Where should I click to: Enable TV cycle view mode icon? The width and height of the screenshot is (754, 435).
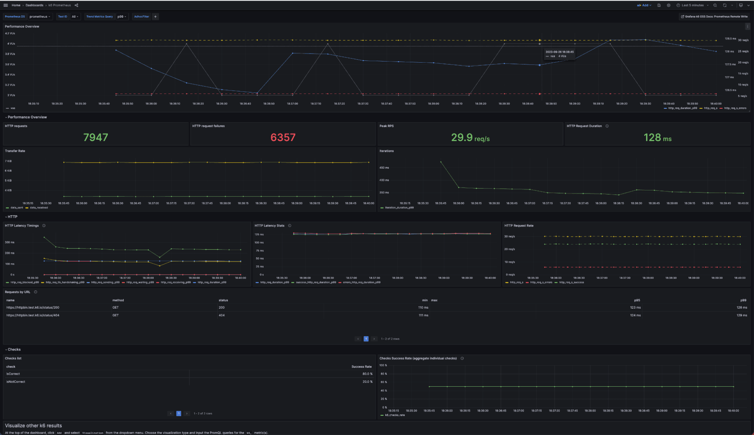(x=741, y=5)
